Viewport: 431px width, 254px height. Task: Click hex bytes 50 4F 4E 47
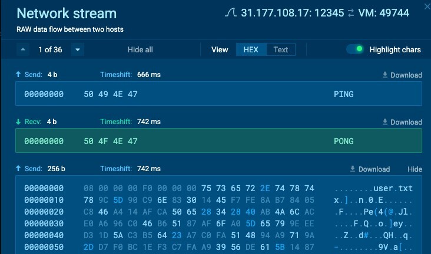111,141
